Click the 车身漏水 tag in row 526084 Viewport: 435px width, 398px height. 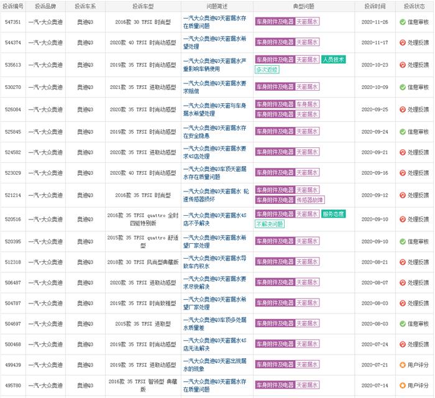tap(307, 104)
